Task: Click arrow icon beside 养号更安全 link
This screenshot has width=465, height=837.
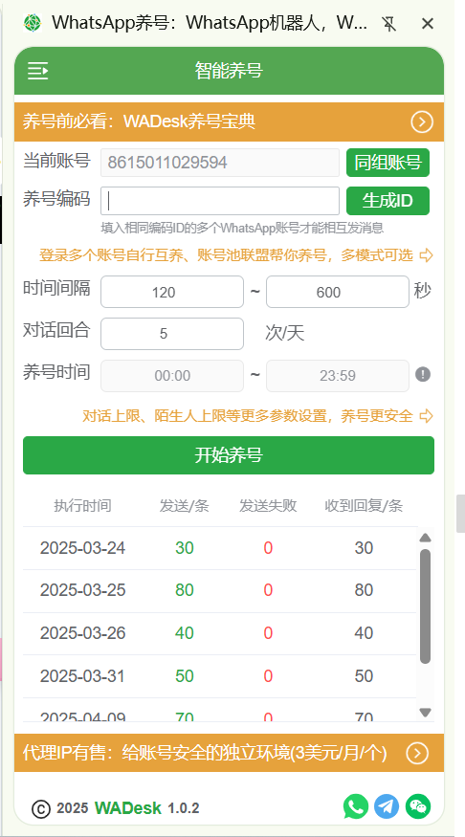Action: (426, 416)
